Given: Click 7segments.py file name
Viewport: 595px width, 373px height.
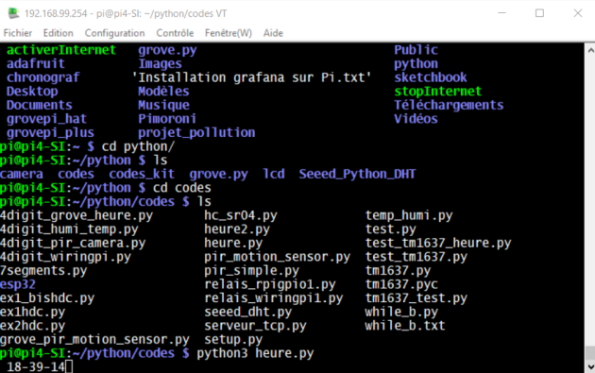Looking at the screenshot, I should (x=43, y=270).
